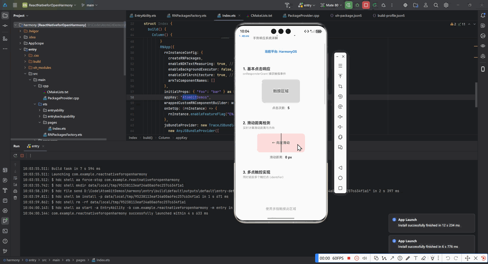Viewport: 488px width, 264px height.
Task: Tap the 向左滑动 swipe area
Action: [281, 143]
